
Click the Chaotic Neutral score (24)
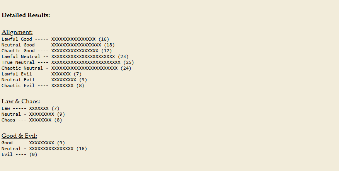click(x=126, y=68)
